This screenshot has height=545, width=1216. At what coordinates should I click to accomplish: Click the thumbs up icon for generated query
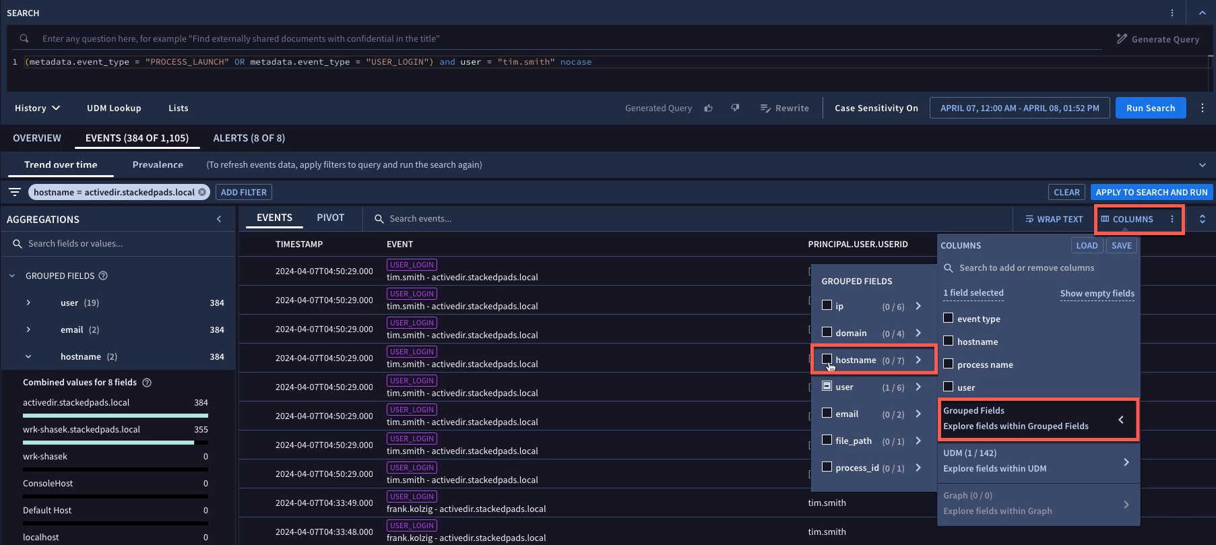click(708, 108)
